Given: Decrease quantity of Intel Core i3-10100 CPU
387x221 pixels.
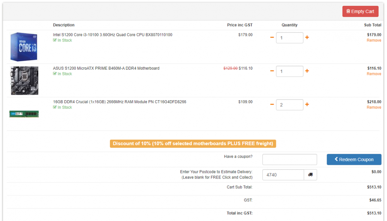Looking at the screenshot, I should (272, 38).
